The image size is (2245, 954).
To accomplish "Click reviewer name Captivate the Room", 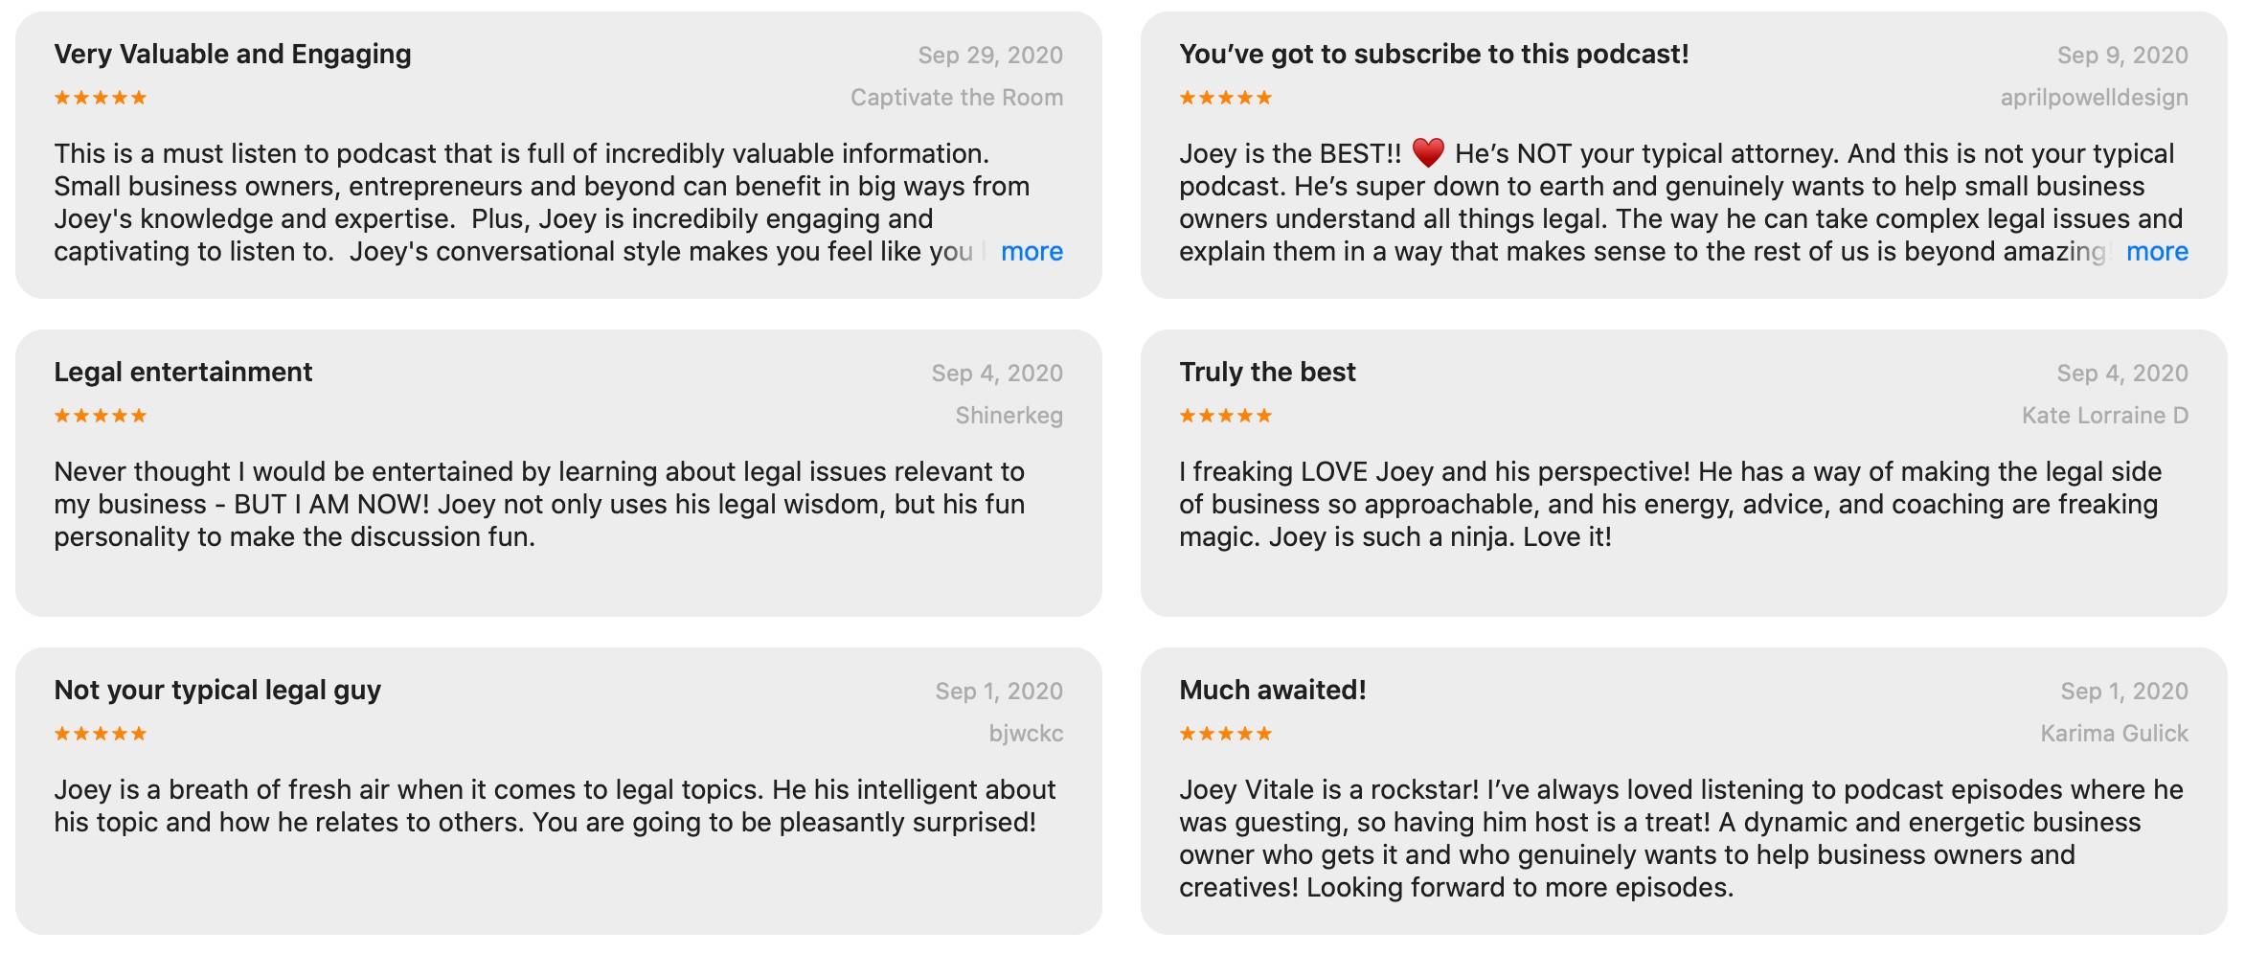I will point(956,98).
